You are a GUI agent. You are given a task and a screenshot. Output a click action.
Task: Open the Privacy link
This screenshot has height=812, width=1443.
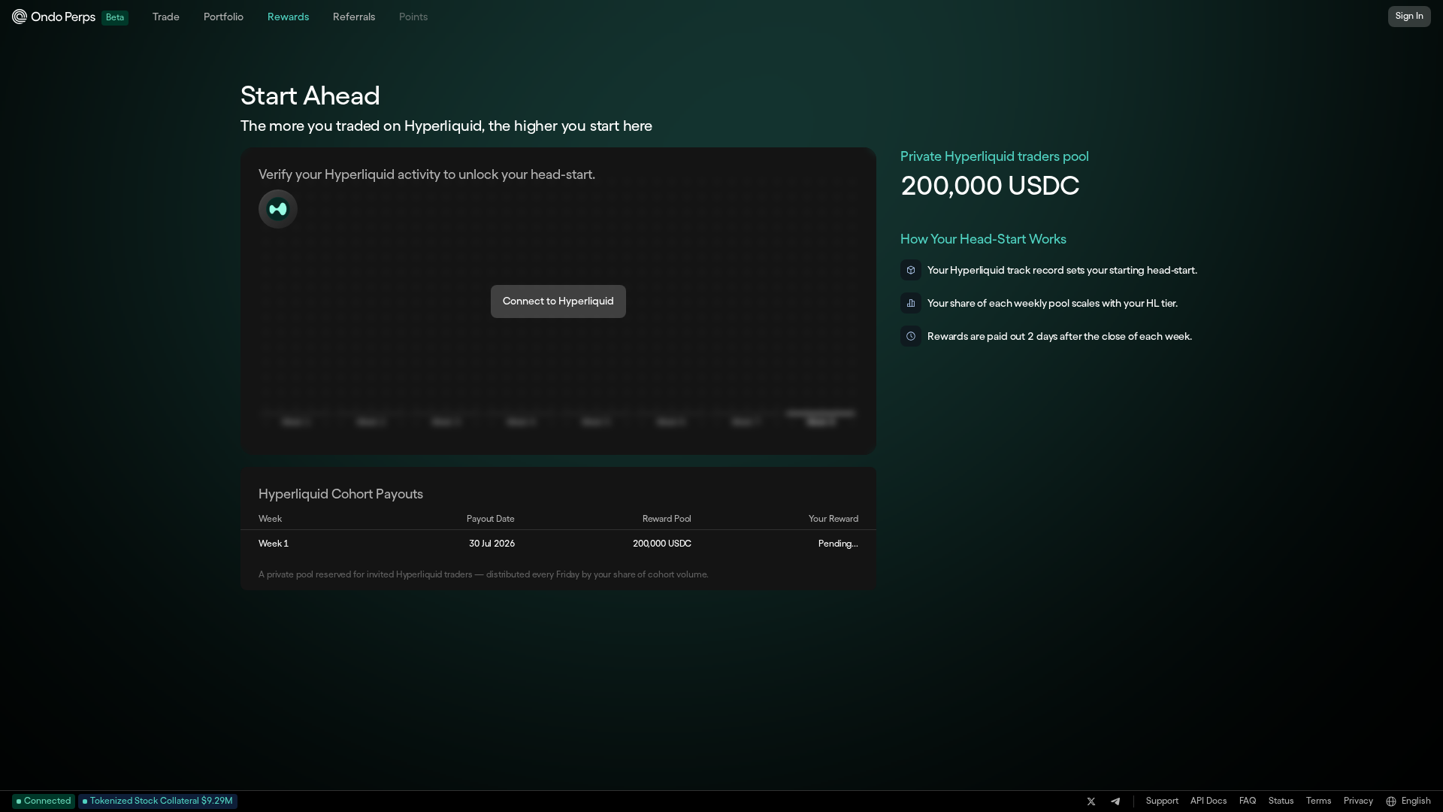coord(1358,801)
